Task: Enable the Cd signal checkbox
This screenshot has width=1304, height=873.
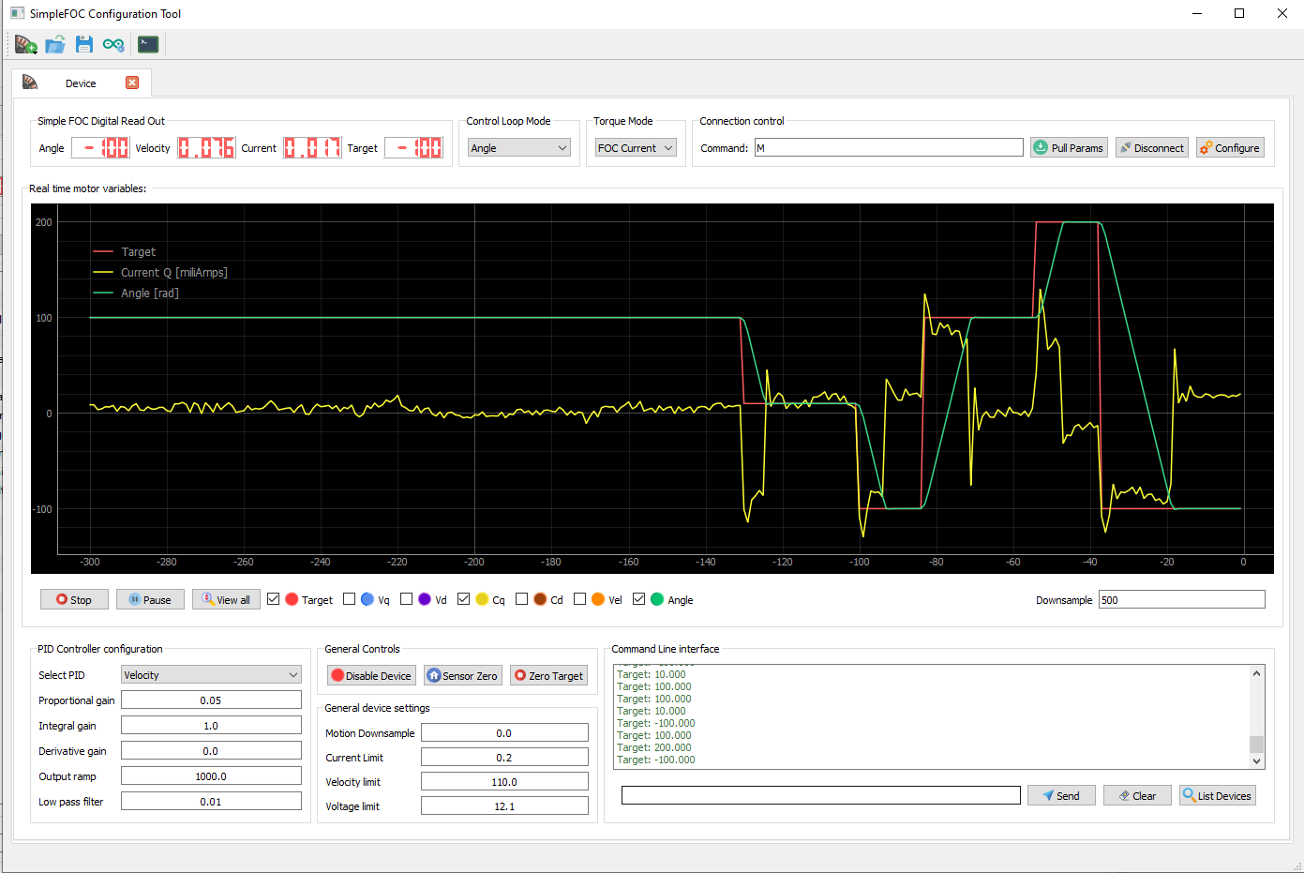Action: (x=522, y=599)
